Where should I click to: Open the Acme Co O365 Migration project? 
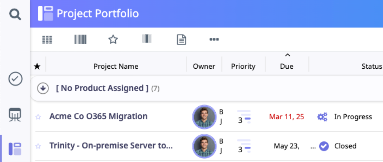click(x=98, y=116)
